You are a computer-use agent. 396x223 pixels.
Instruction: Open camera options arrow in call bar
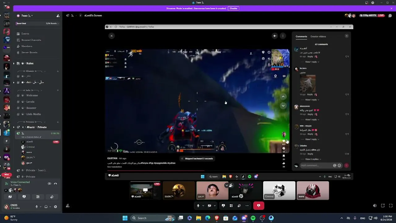pos(215,206)
